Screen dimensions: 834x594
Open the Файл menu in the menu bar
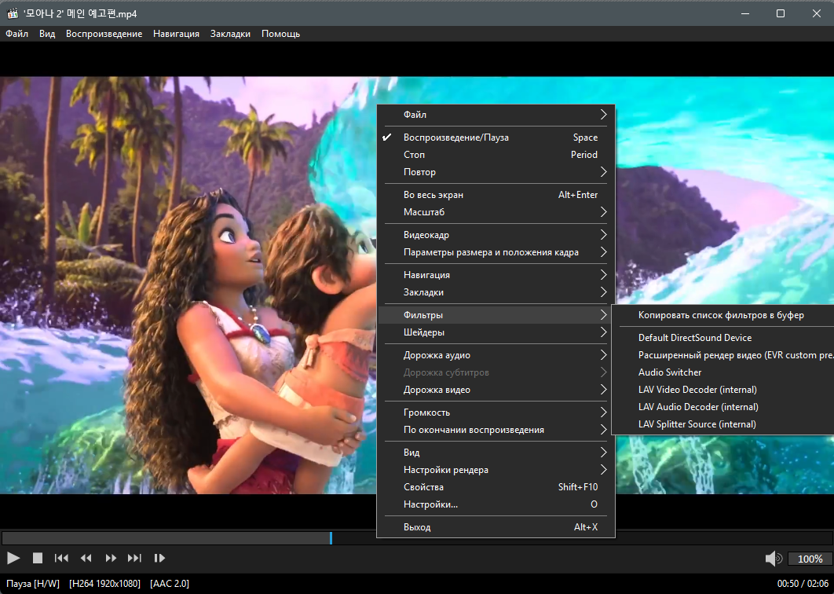(x=17, y=34)
